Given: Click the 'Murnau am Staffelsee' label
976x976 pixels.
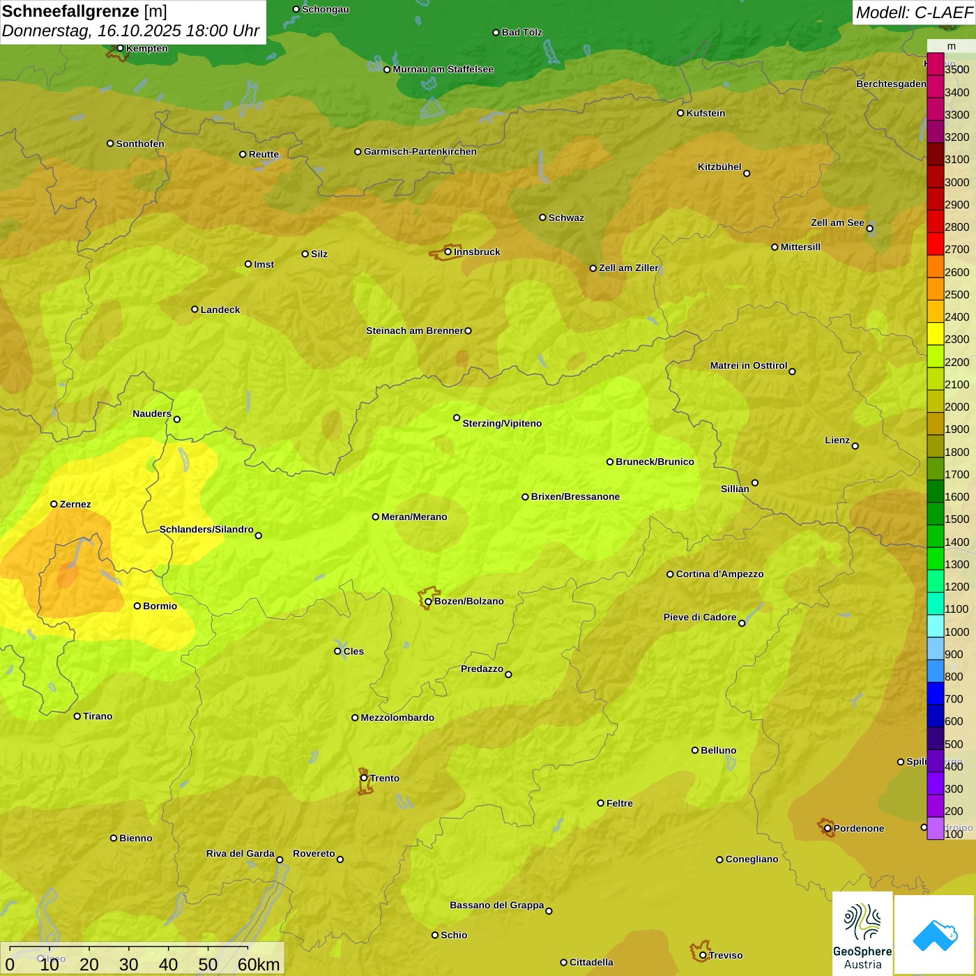Looking at the screenshot, I should (443, 69).
